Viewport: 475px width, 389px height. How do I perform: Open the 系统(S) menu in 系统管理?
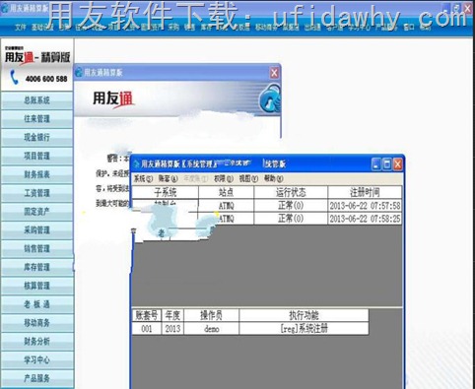click(x=143, y=178)
